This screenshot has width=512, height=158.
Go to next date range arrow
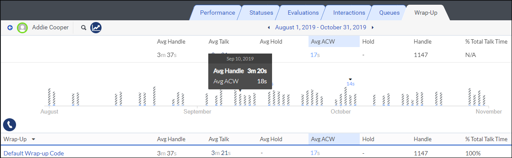click(x=373, y=28)
